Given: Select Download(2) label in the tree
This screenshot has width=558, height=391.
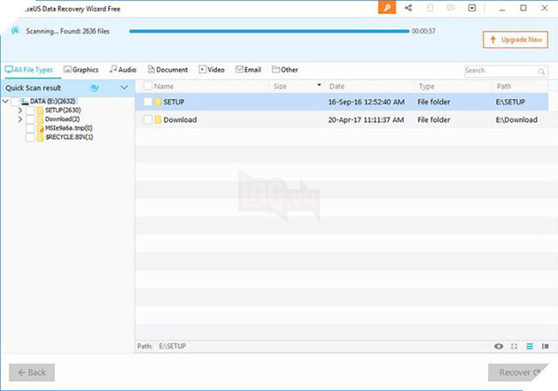Looking at the screenshot, I should coord(62,119).
